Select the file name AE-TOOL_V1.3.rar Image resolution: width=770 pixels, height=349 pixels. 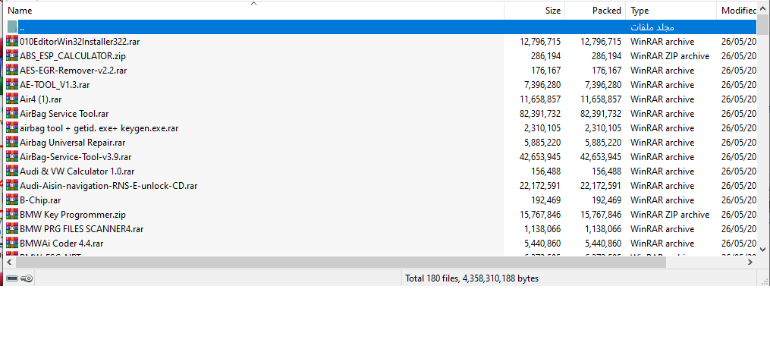[x=55, y=85]
